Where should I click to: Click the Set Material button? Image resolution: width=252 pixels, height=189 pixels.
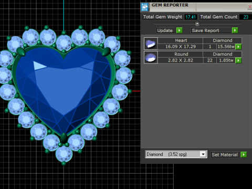(225, 155)
